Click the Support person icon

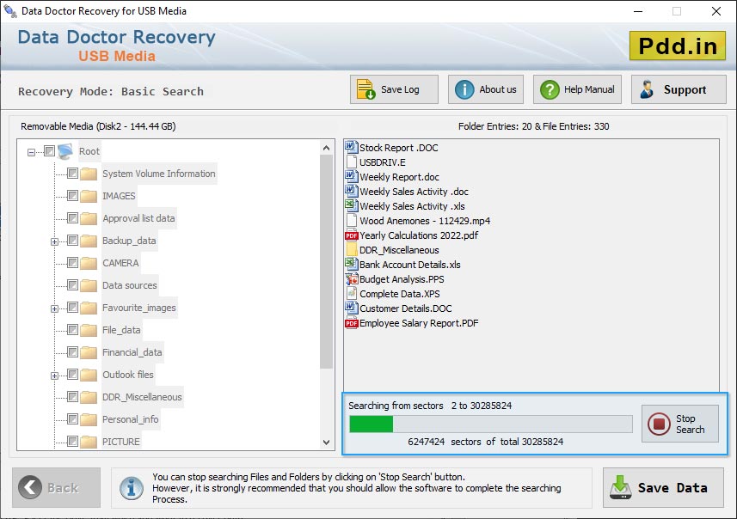pos(647,89)
